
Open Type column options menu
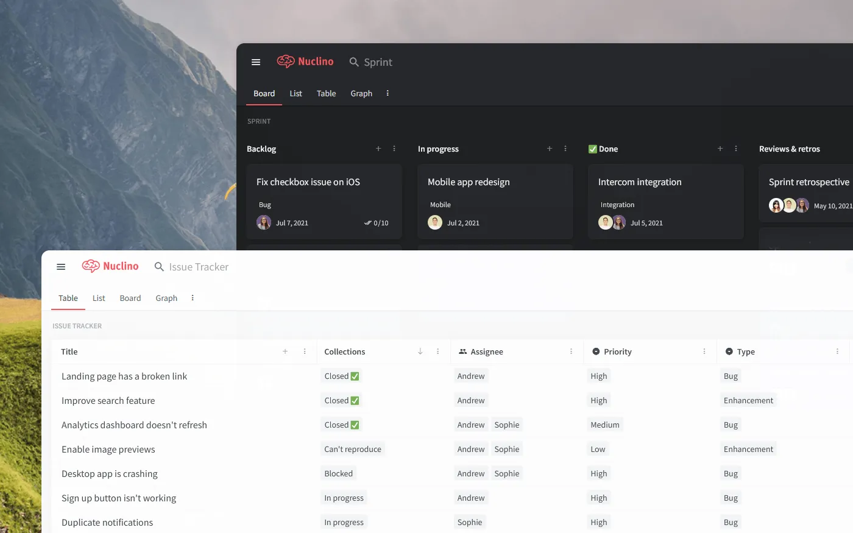837,351
